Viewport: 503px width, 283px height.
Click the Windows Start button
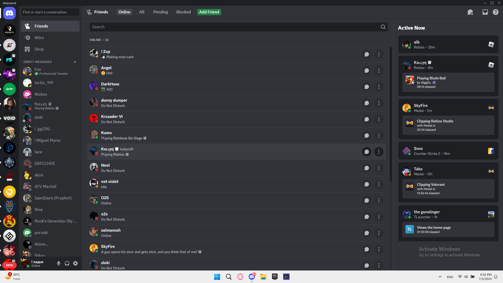217,277
